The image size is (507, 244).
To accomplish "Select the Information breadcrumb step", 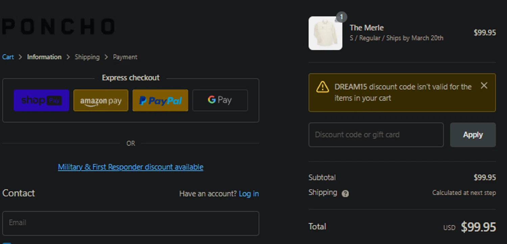I will point(44,57).
